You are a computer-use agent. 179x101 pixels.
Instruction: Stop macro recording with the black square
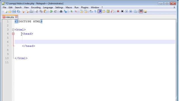[x=122, y=12]
